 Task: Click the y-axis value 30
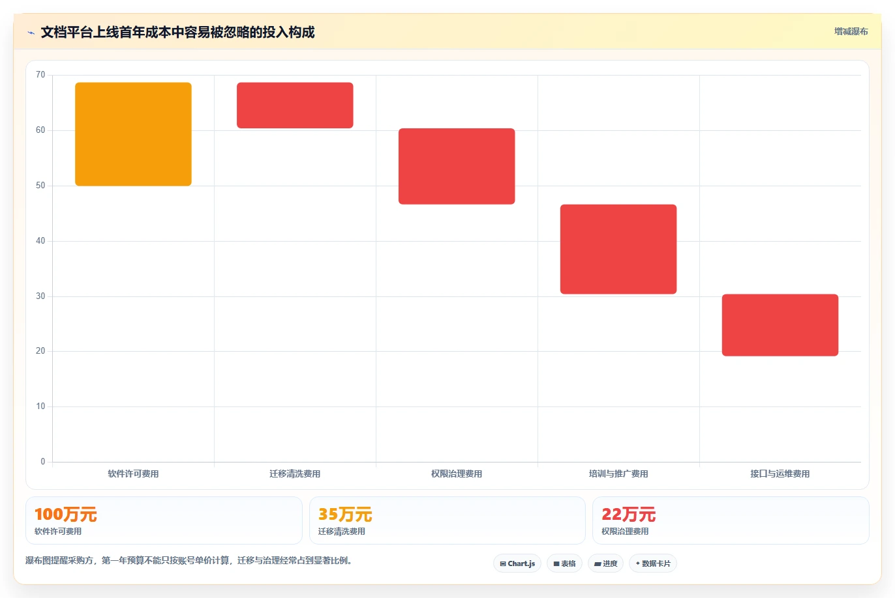pos(40,296)
